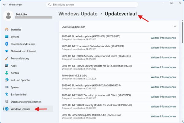This screenshot has width=184, height=123.
Task: Open Weitere Informationen for KB5101650
Action: tap(163, 38)
